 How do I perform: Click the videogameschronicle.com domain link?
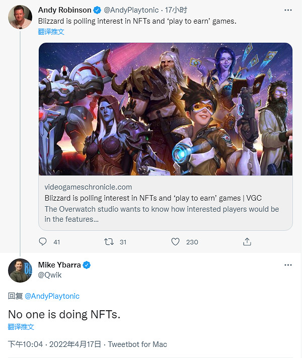(88, 187)
